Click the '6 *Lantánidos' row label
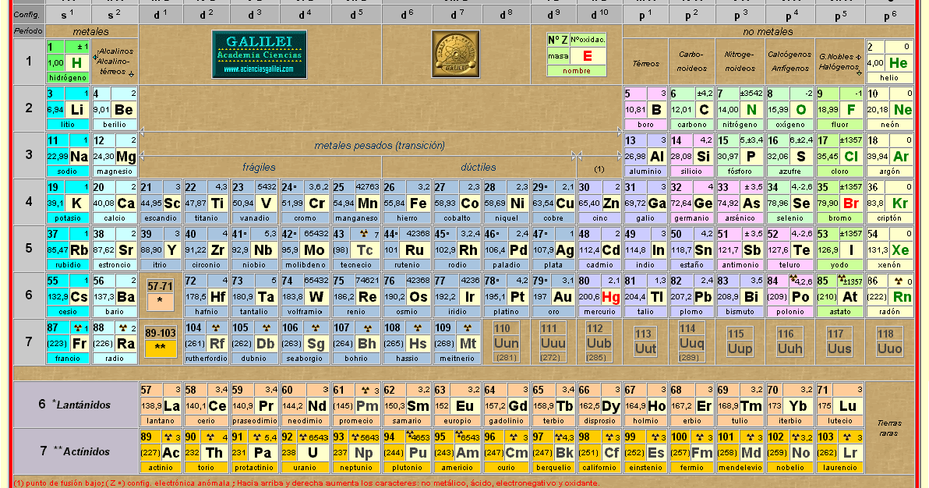 75,405
